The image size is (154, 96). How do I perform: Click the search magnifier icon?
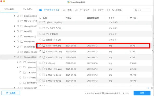coord(136,10)
